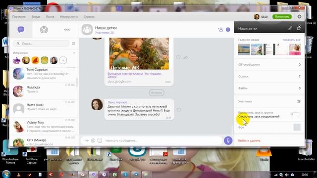Click the compose new message icon
317x178 pixels.
click(x=73, y=44)
